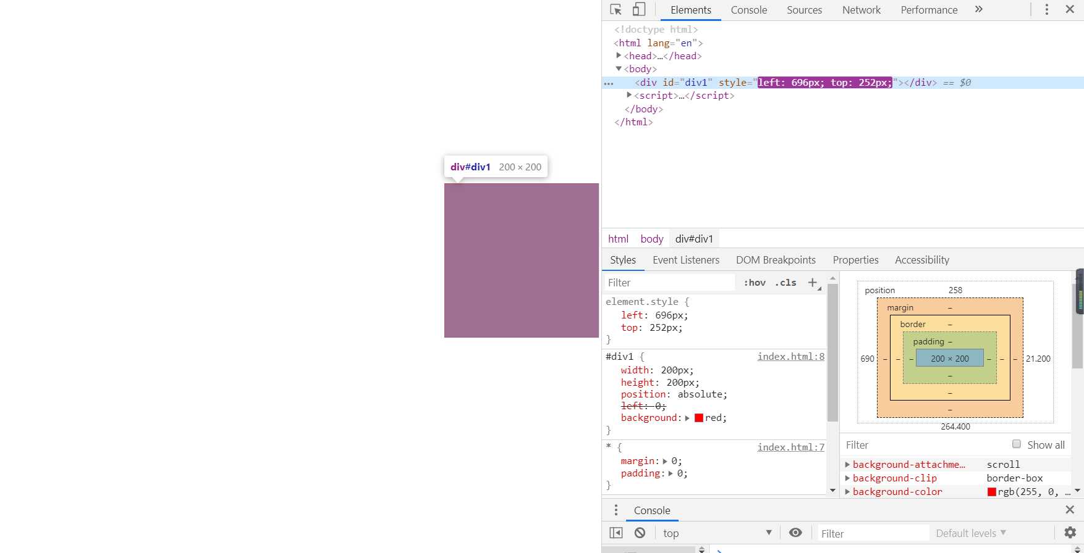Select div#div1 in the breadcrumb
The width and height of the screenshot is (1084, 553).
tap(694, 239)
